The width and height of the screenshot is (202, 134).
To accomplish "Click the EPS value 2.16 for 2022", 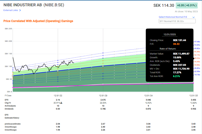I will click(58, 100).
